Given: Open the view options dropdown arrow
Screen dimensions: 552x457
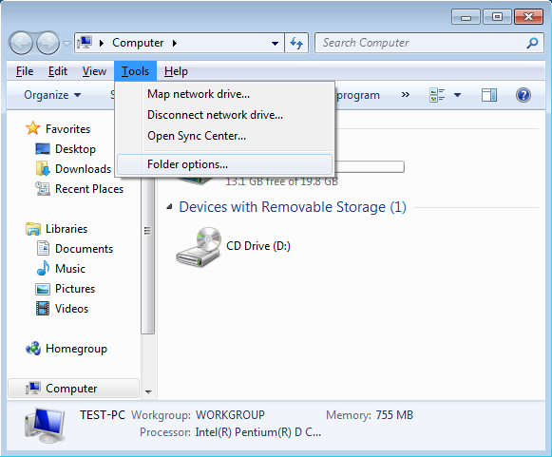Looking at the screenshot, I should (457, 95).
